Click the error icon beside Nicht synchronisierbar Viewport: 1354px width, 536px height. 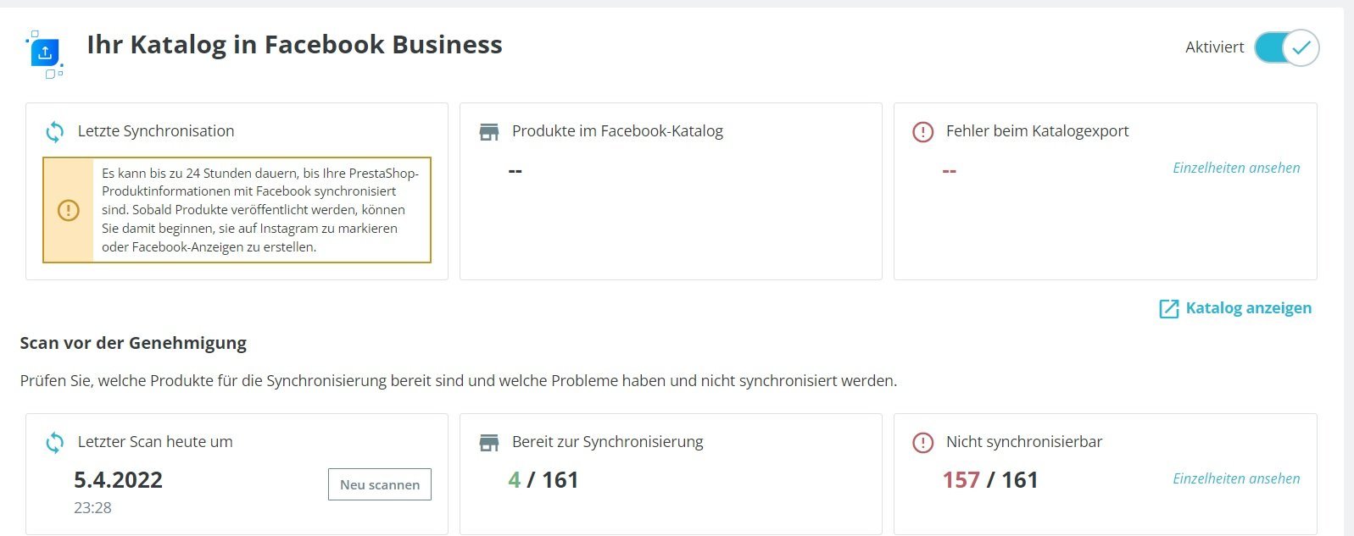coord(922,443)
